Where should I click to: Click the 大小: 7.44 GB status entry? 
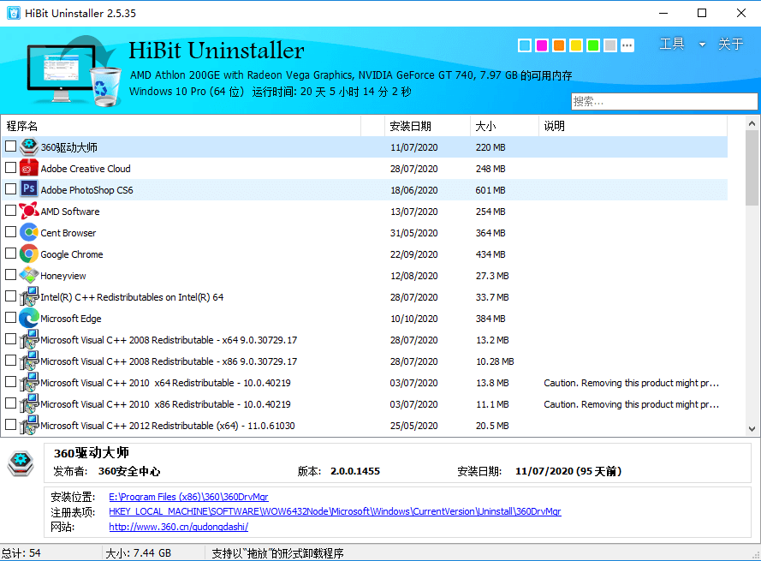pyautogui.click(x=139, y=552)
